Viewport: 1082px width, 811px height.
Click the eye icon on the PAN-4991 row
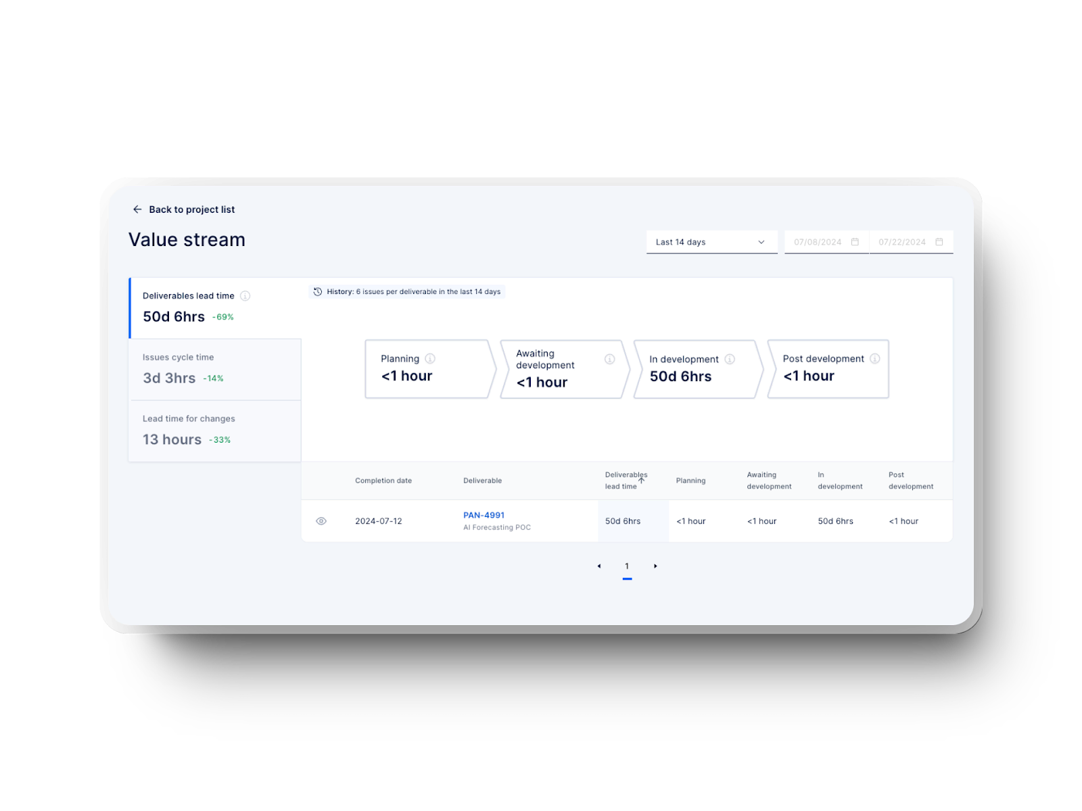321,520
